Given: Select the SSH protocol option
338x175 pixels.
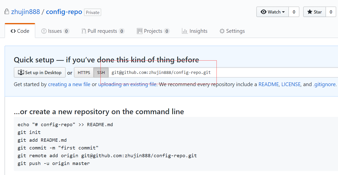Looking at the screenshot, I should tap(101, 73).
